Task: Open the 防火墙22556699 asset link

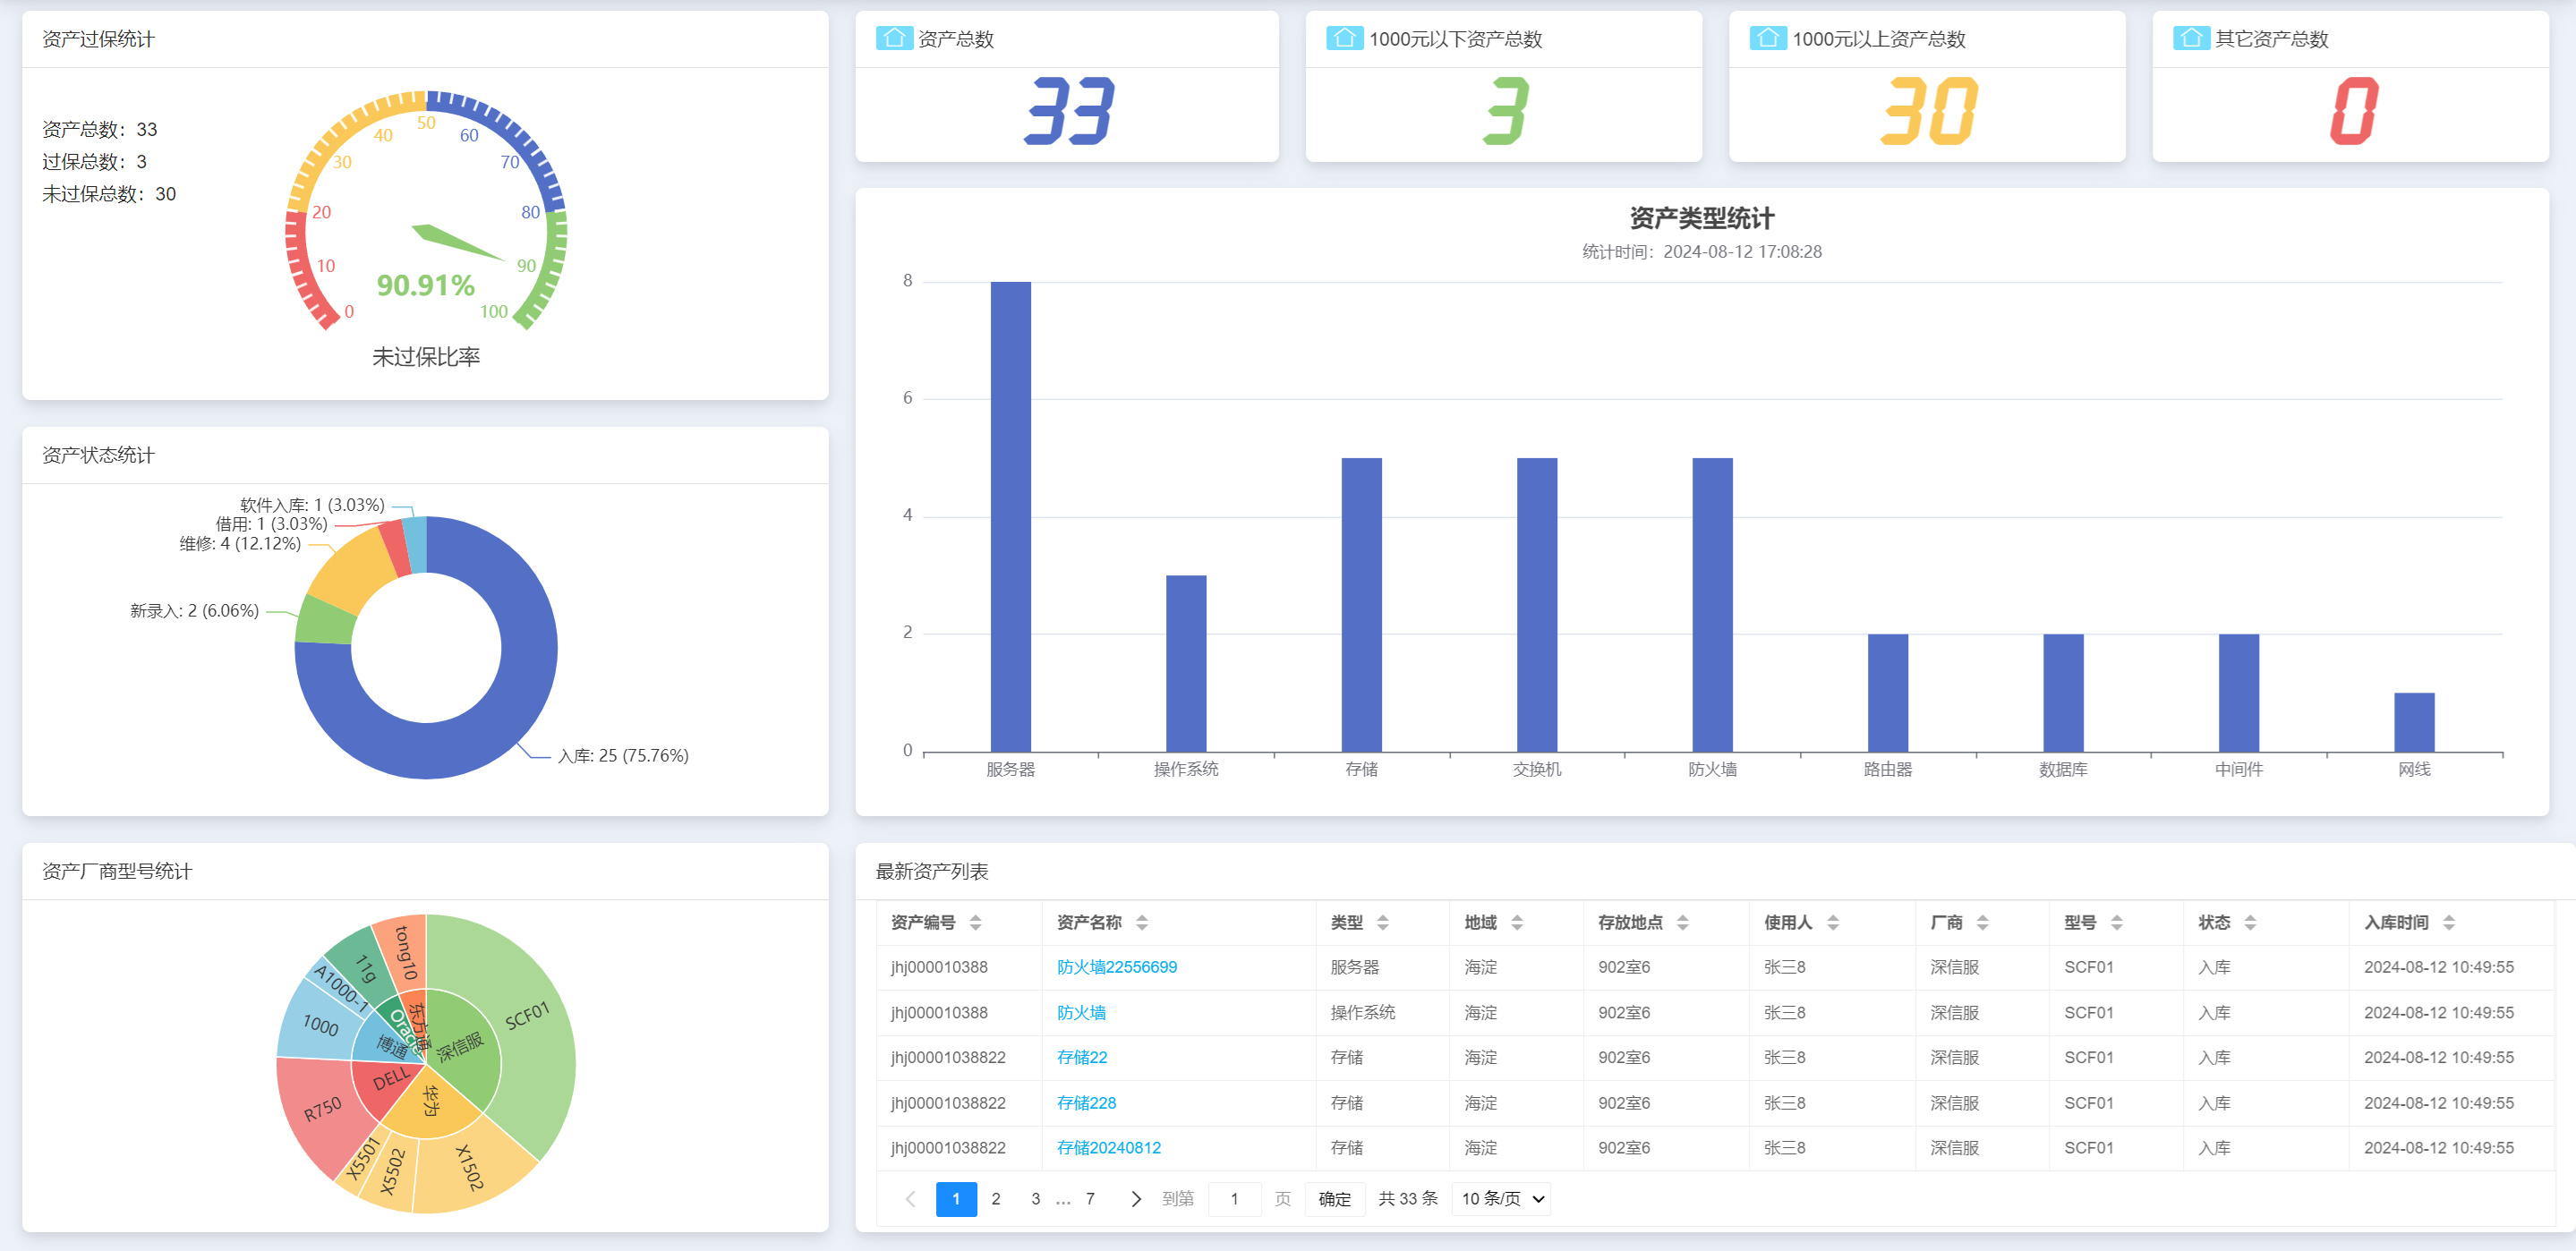Action: tap(1116, 967)
